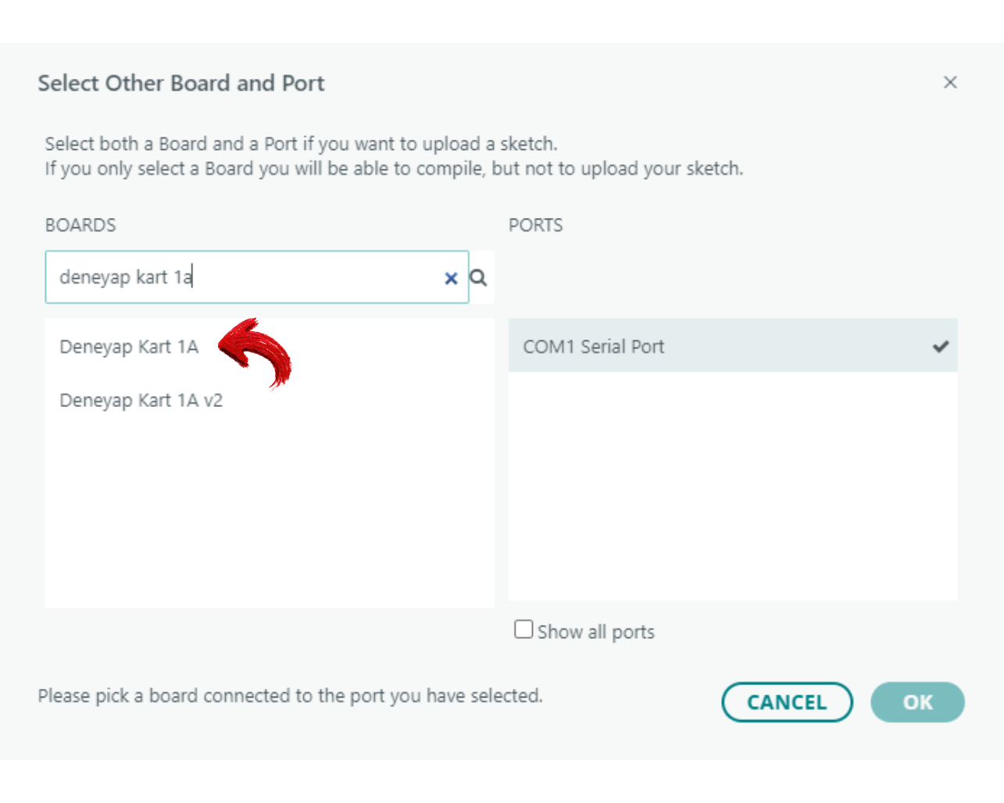Viewport: 1004px width, 803px height.
Task: Click the "Please pick a board" status message
Action: [x=290, y=695]
